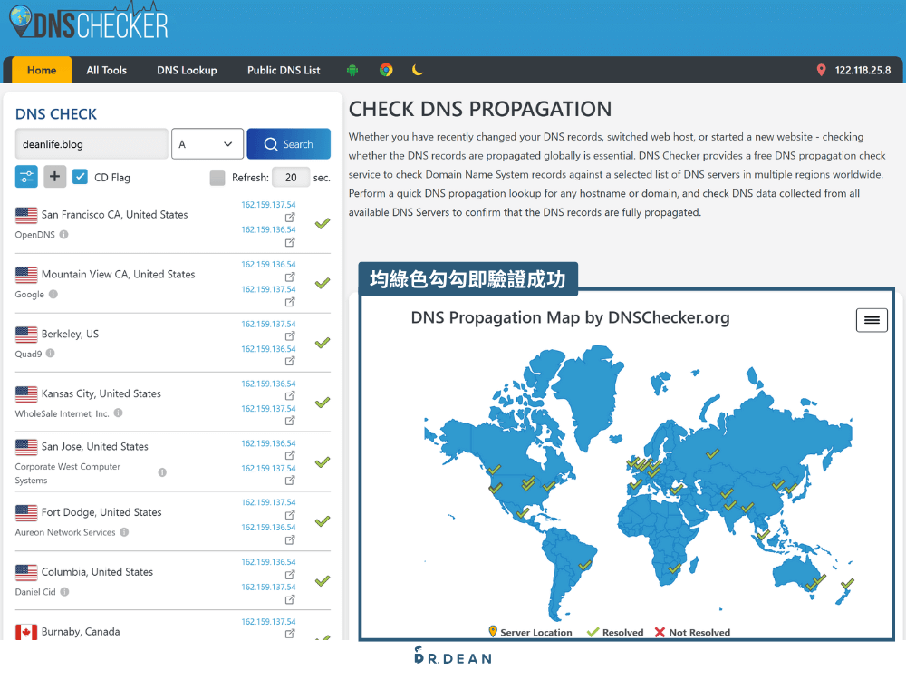Click the US flag beside San Francisco
The width and height of the screenshot is (906, 680).
[x=26, y=214]
